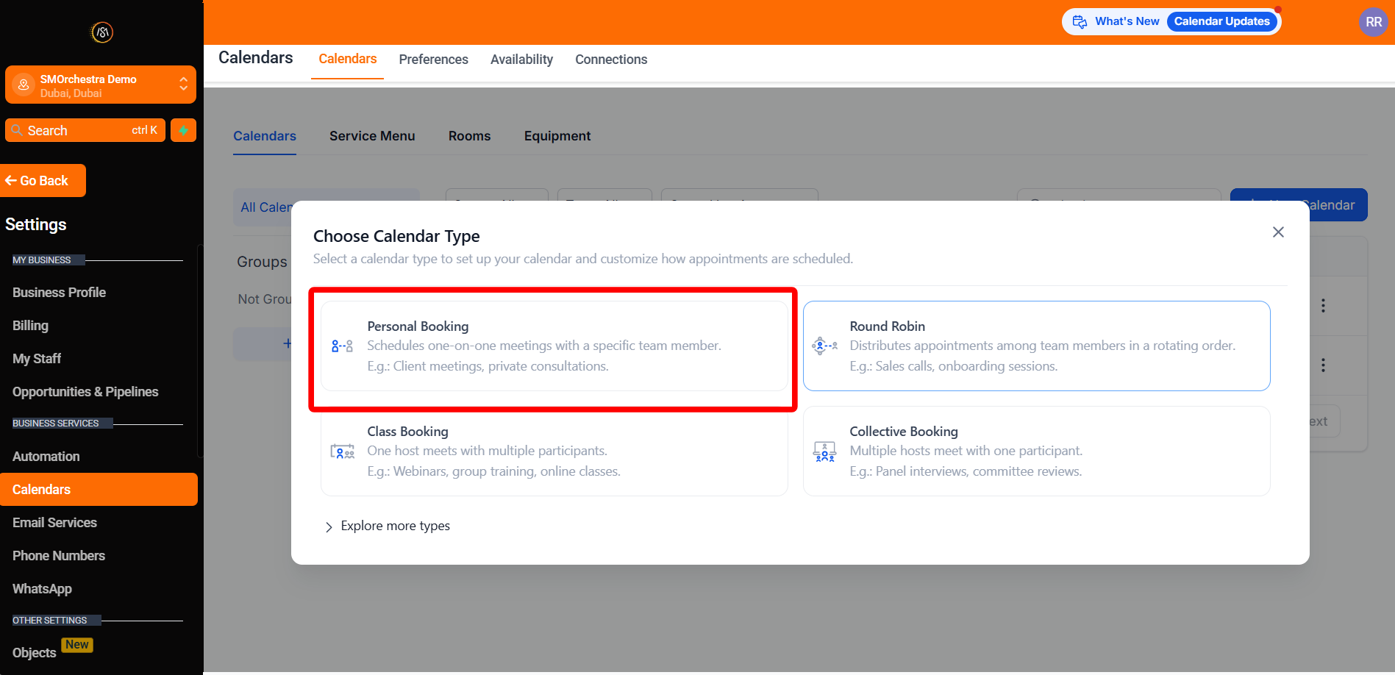Expand the Explore more types section
1395x675 pixels.
pos(388,526)
